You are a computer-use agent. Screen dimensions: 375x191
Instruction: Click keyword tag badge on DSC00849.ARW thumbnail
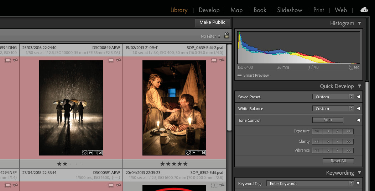[85, 153]
